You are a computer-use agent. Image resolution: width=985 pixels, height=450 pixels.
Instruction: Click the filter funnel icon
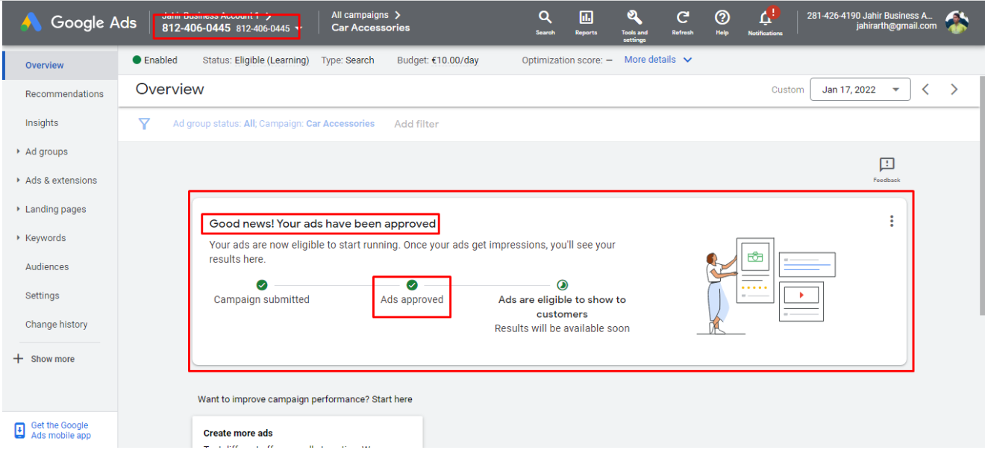tap(144, 124)
